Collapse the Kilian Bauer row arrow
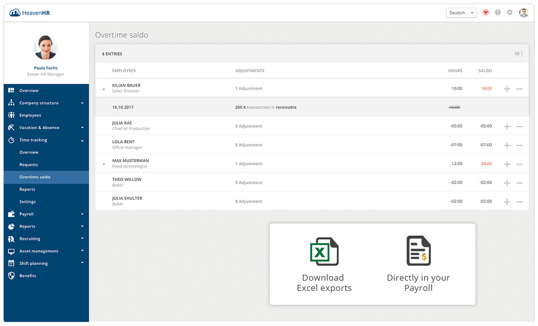 [x=104, y=89]
